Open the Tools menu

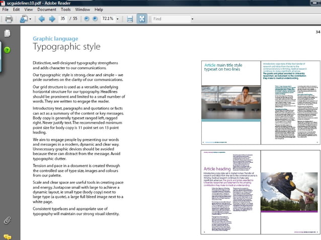66,10
